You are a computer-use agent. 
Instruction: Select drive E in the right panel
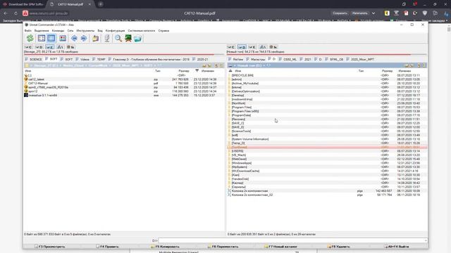252,47
